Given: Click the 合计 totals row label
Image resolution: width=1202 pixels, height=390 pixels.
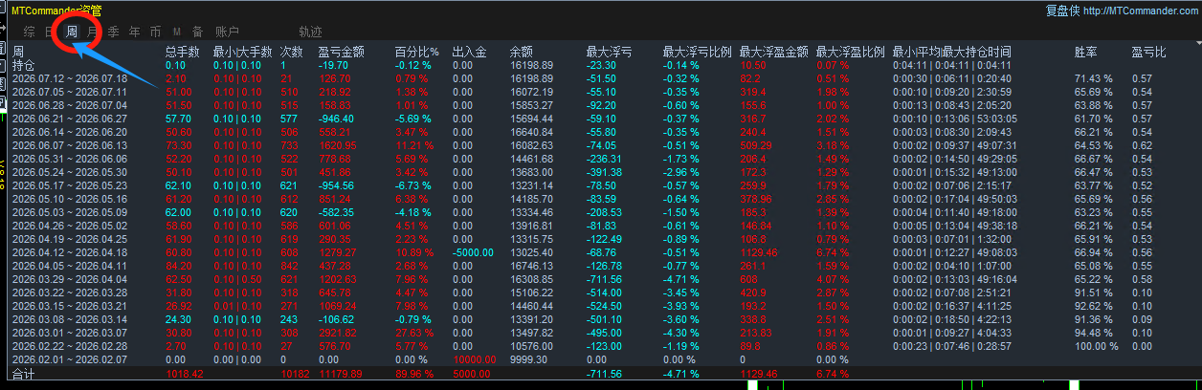Looking at the screenshot, I should pos(23,373).
